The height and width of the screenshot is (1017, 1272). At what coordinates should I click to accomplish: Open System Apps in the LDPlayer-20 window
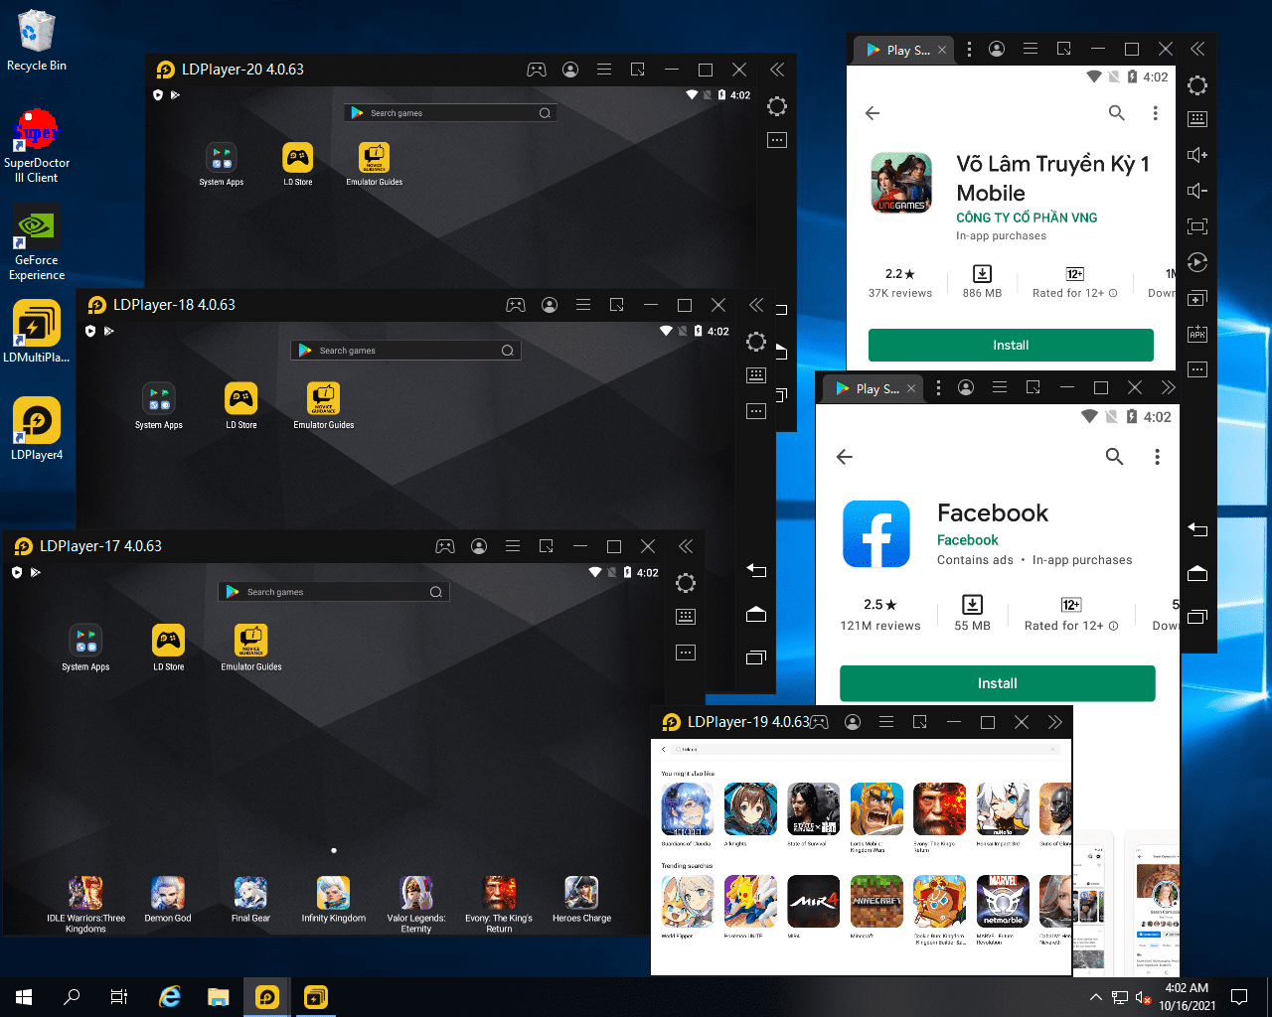pos(221,158)
